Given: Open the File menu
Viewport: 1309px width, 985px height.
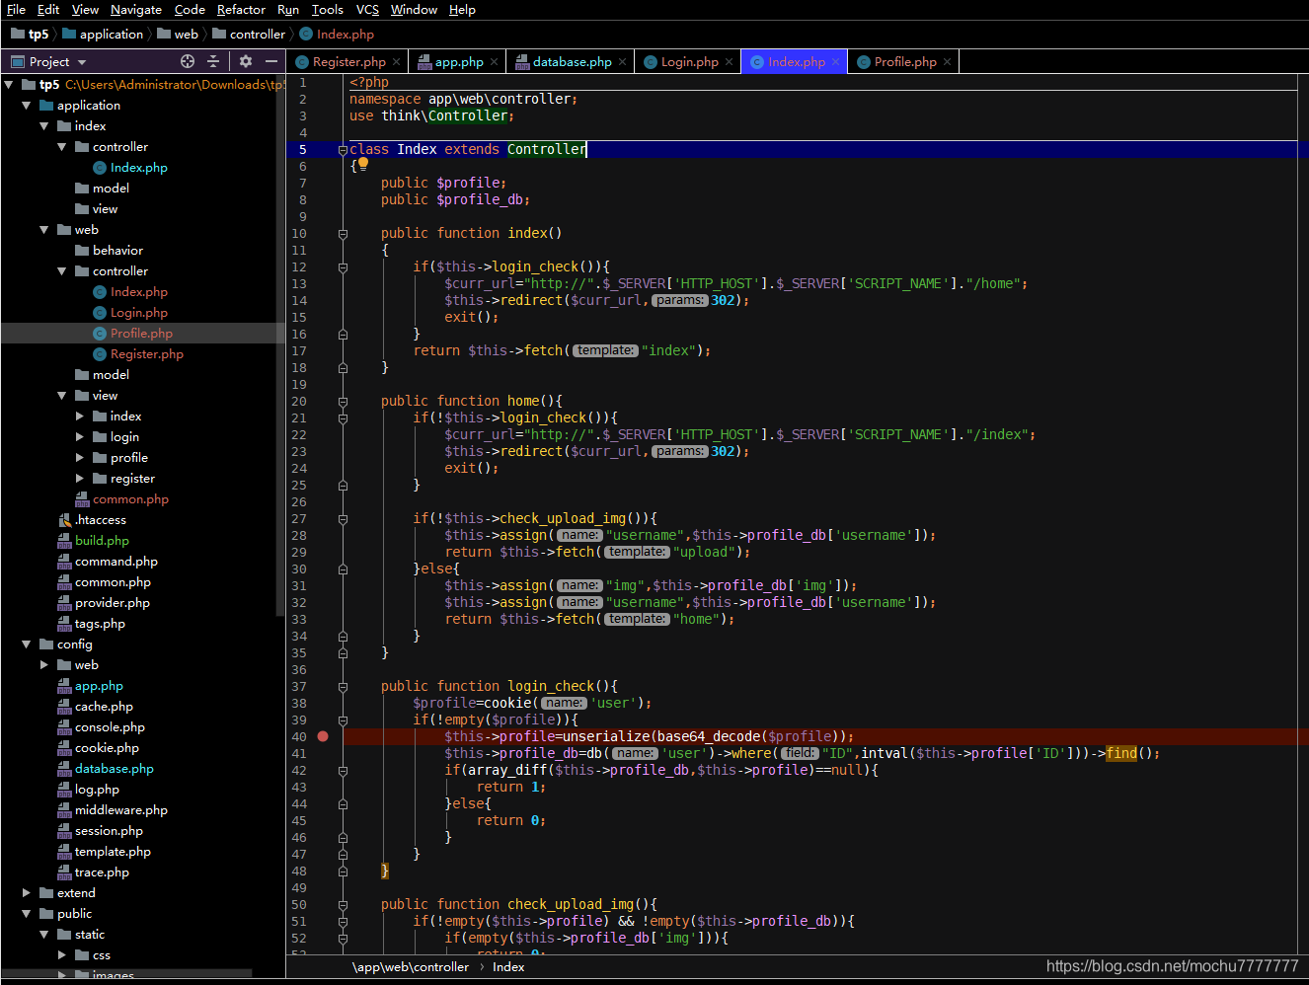Looking at the screenshot, I should (16, 9).
